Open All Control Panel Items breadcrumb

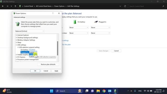point(44,6)
